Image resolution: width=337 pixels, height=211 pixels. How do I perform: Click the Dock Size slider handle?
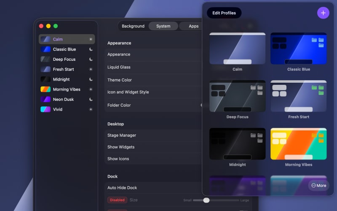tap(206, 200)
